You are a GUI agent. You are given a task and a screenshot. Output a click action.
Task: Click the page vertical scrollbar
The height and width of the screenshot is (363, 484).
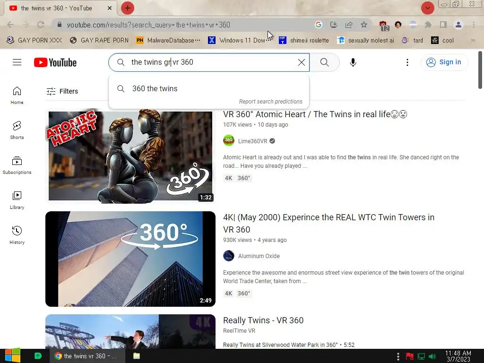tap(480, 70)
